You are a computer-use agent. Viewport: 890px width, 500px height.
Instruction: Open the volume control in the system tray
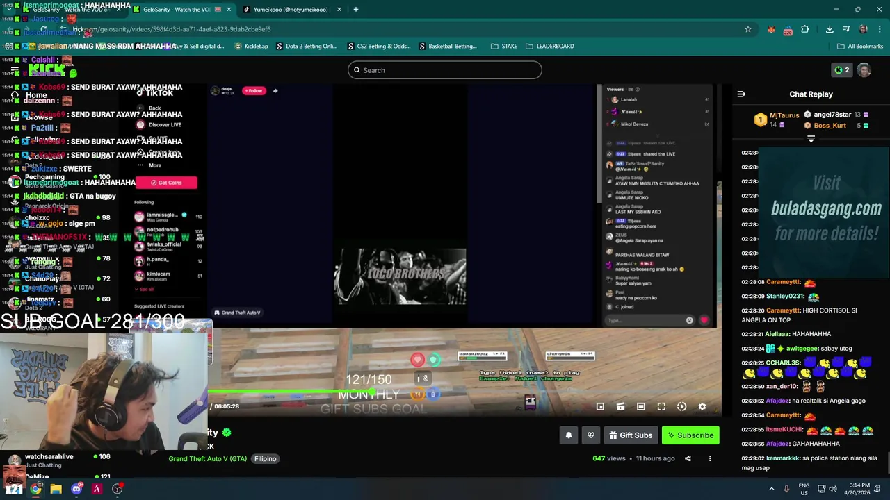[x=834, y=489]
